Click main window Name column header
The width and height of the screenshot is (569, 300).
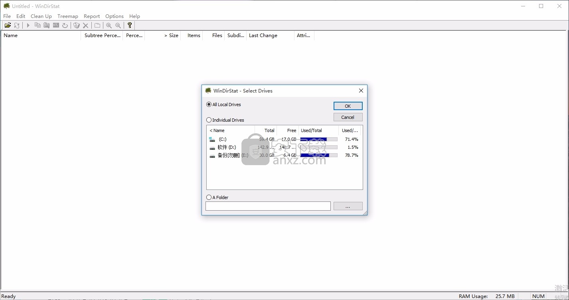pyautogui.click(x=41, y=36)
